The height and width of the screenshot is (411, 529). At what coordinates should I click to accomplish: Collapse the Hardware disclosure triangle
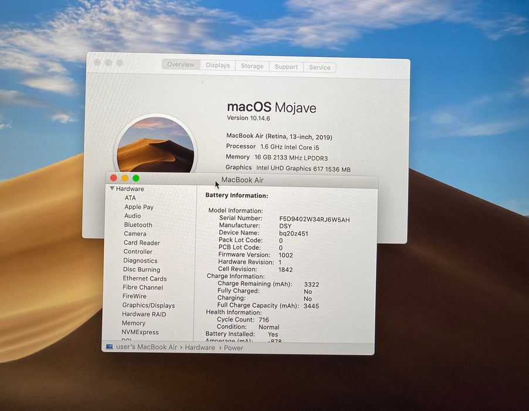tap(112, 188)
